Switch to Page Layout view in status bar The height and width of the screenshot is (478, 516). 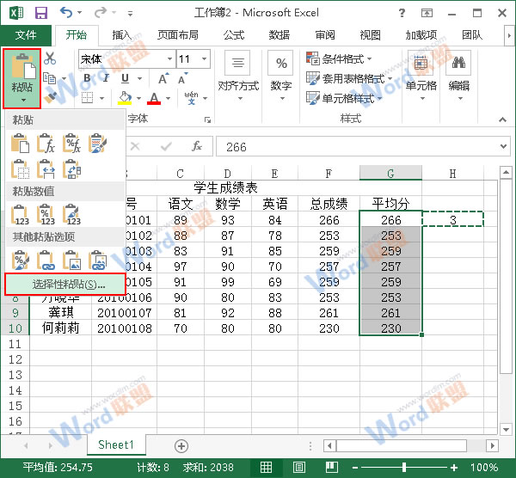pos(298,467)
